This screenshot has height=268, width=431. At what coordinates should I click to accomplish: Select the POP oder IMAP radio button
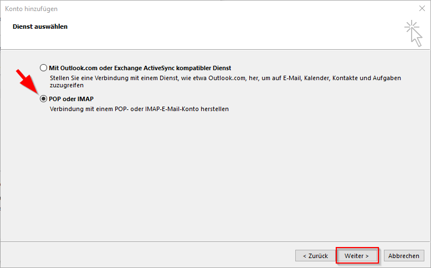[43, 99]
